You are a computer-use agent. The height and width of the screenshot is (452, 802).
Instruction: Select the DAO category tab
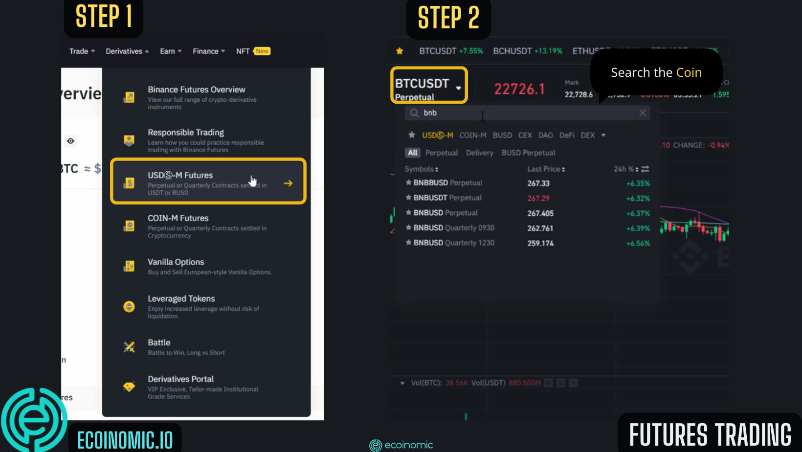pyautogui.click(x=546, y=136)
